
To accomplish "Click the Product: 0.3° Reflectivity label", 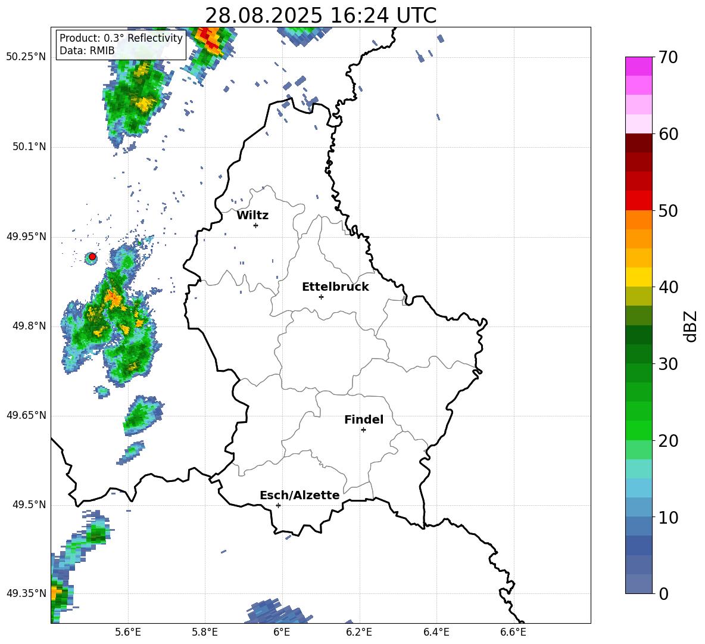I will [121, 38].
